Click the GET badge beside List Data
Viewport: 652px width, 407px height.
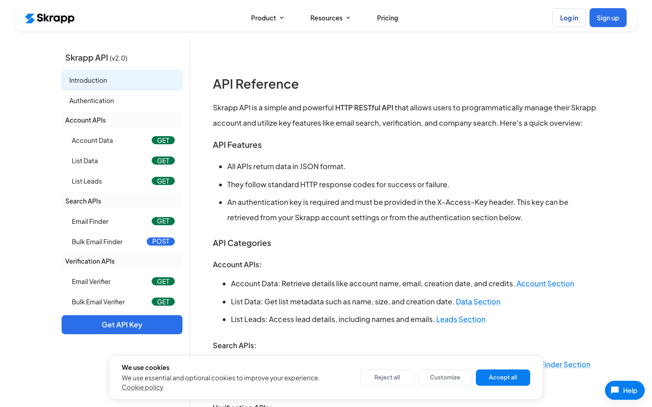[163, 161]
